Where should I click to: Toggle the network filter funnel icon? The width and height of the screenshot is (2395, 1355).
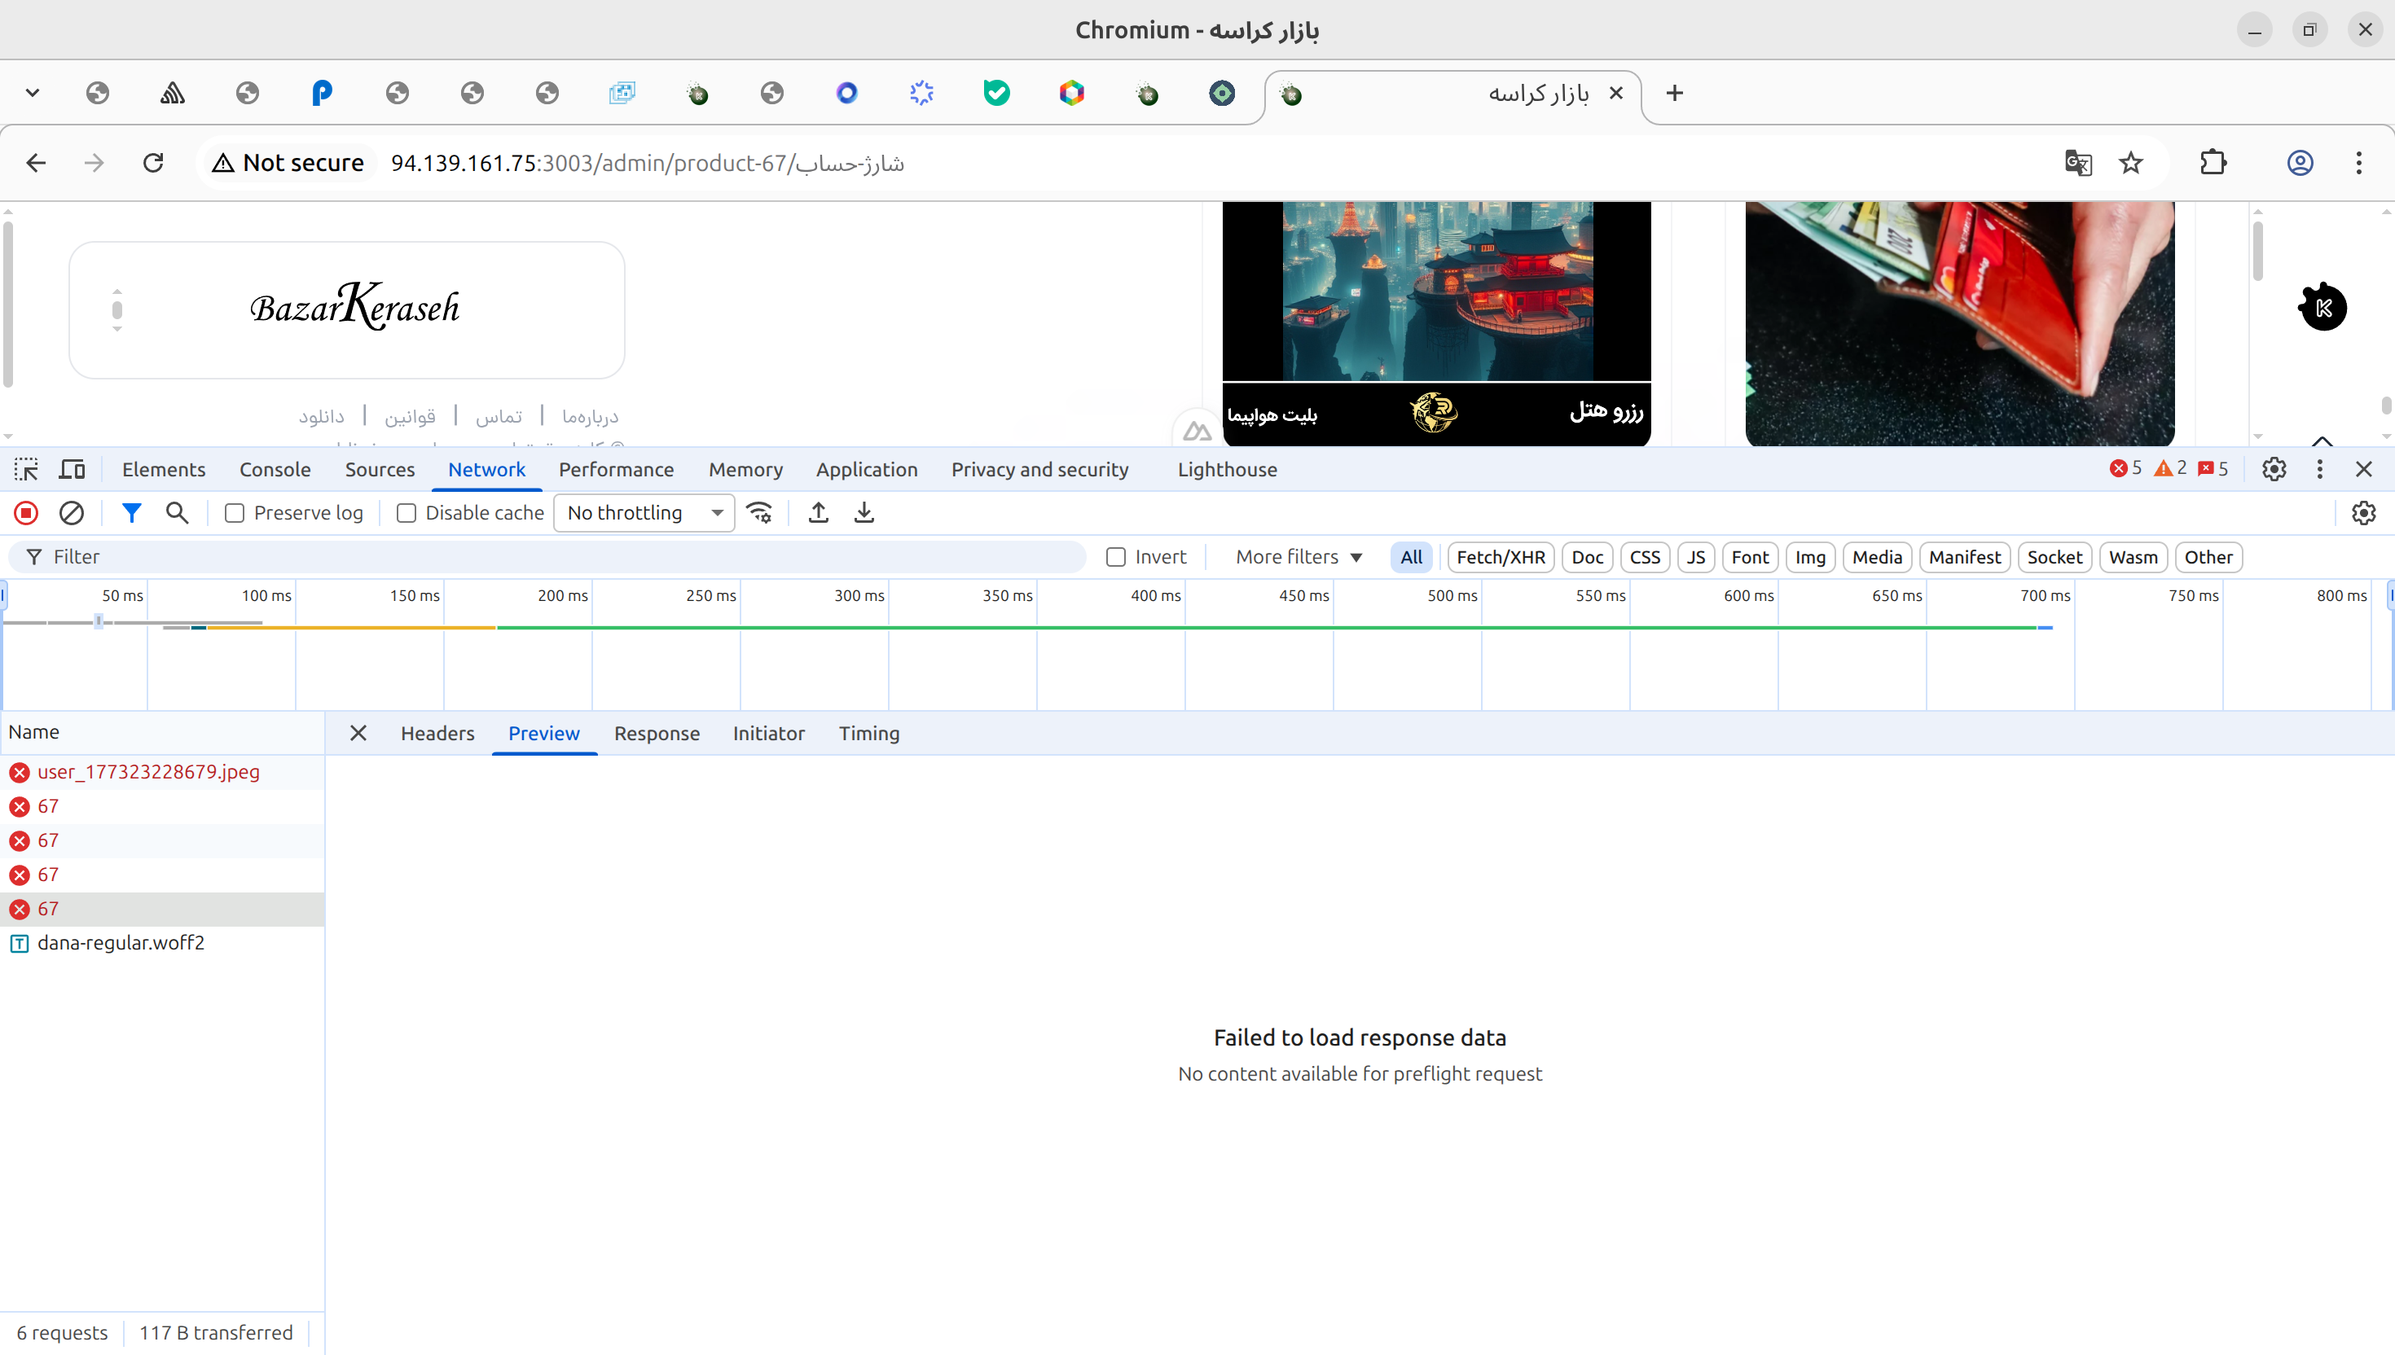click(x=131, y=513)
